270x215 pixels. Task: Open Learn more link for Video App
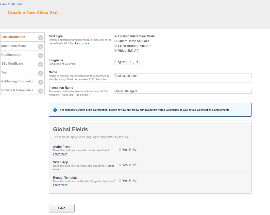(110, 166)
